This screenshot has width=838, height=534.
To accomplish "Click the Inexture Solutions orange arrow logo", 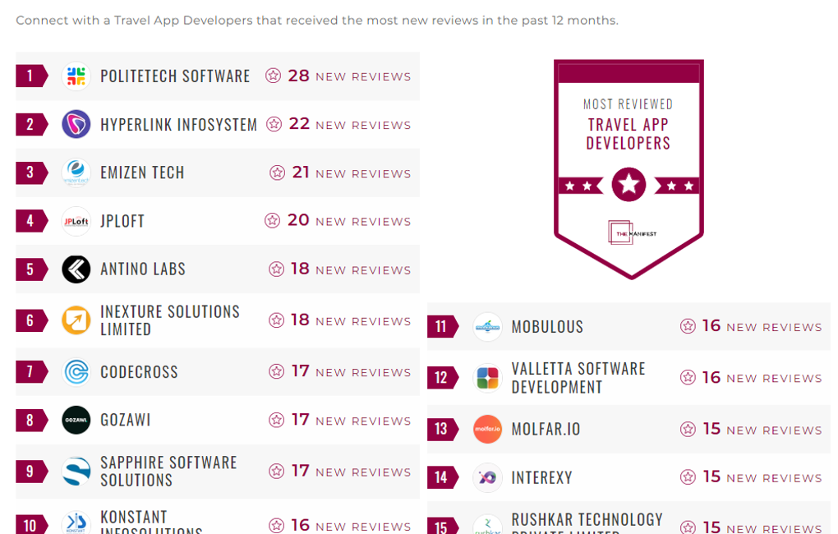I will click(76, 320).
